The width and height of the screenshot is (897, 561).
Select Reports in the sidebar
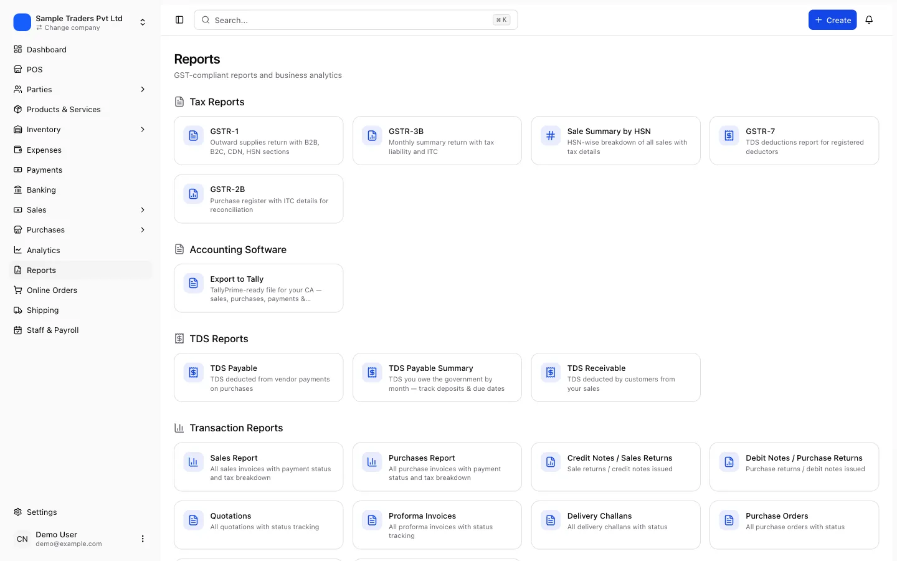pos(81,271)
